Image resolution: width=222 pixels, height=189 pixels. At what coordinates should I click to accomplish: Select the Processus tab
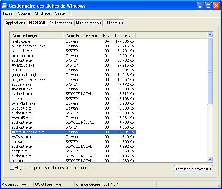coord(38,22)
